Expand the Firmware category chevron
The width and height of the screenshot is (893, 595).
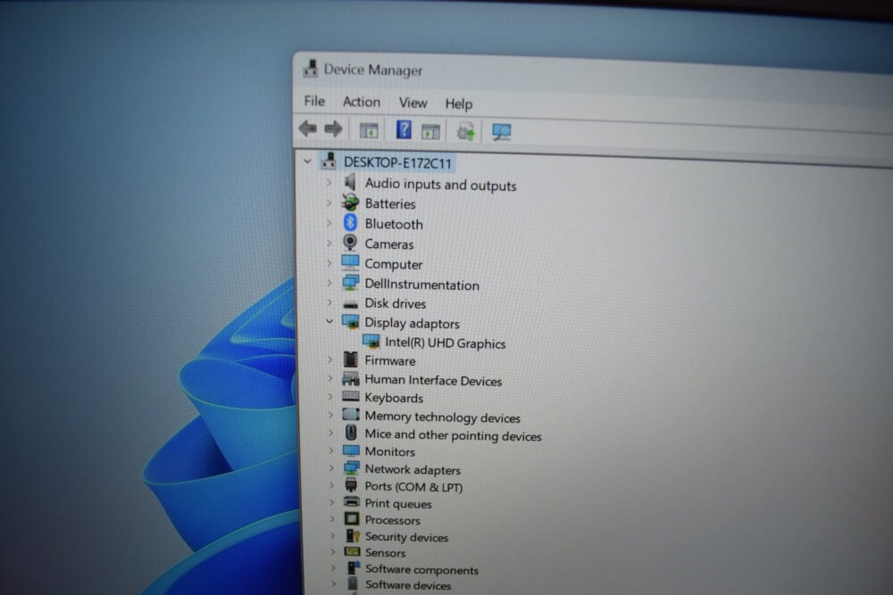[x=330, y=359]
